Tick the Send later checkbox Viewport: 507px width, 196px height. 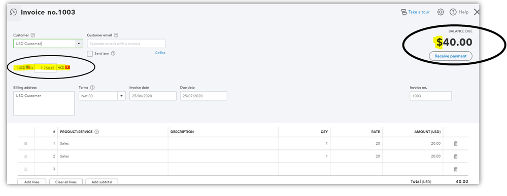(90, 53)
